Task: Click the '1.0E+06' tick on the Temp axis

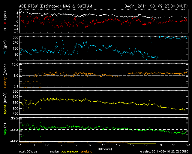Action: pos(13,119)
